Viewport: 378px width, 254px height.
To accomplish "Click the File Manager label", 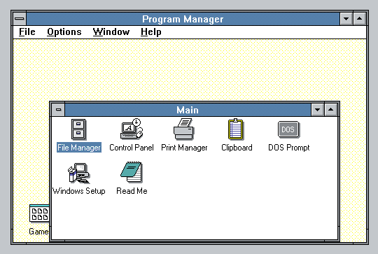I will (x=79, y=148).
